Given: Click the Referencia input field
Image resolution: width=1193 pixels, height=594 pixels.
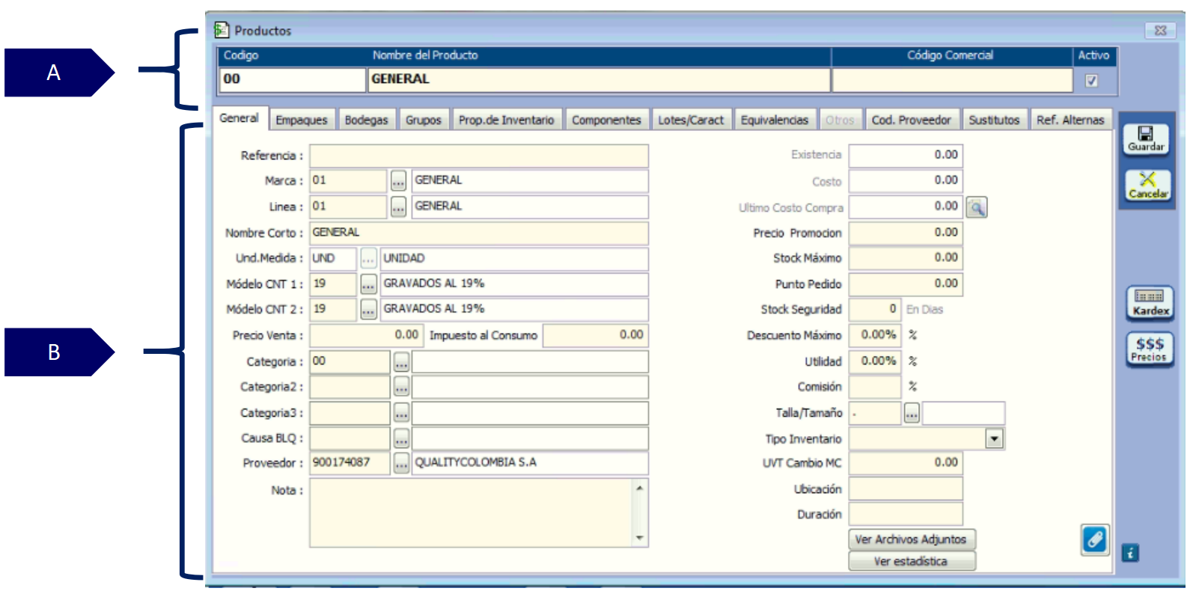Looking at the screenshot, I should pos(479,156).
